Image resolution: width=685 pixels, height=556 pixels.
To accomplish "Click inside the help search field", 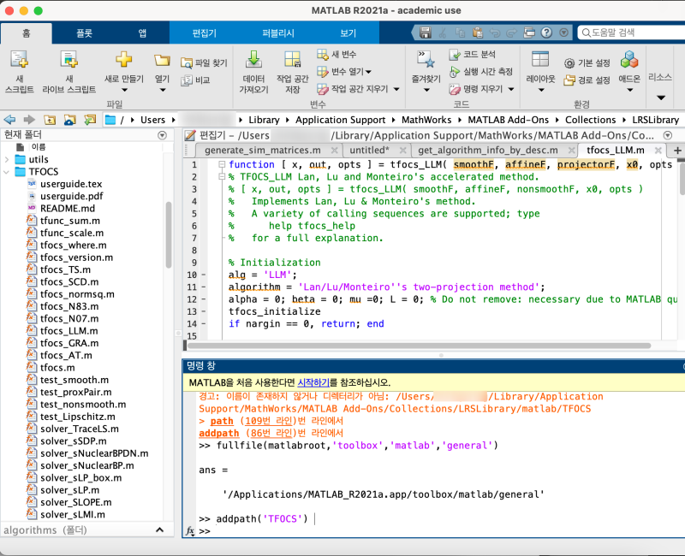I will 629,32.
